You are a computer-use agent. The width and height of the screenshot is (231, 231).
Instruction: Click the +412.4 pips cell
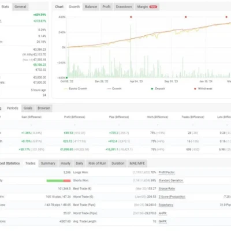(113, 141)
